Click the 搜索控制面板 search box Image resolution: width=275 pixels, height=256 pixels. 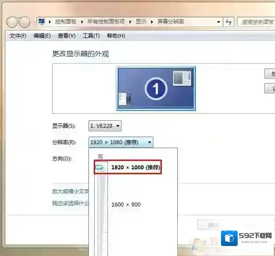click(256, 22)
